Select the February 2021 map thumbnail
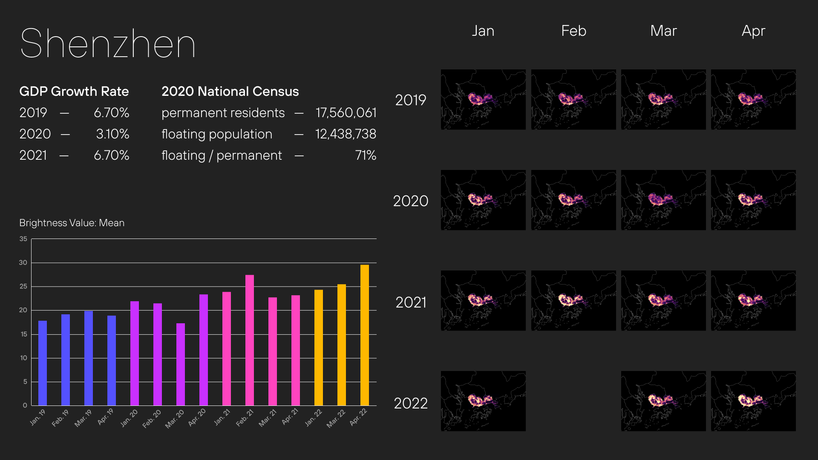Screen dimensions: 818x460 [573, 300]
